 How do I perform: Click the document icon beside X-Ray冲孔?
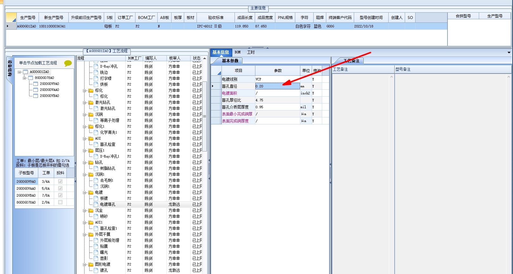[x=96, y=66]
